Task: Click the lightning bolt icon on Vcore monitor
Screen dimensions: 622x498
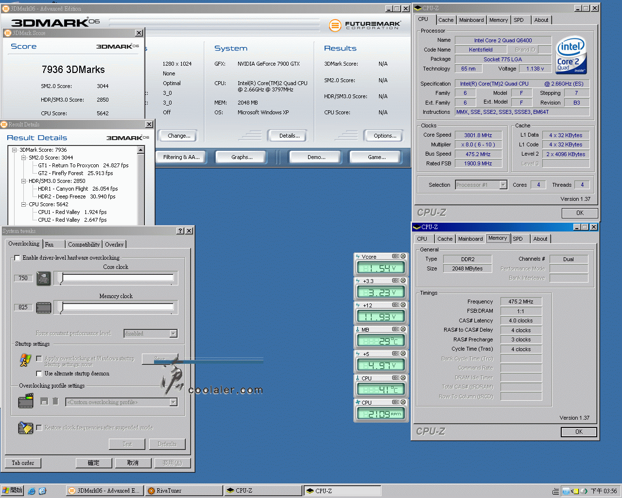Action: click(x=359, y=256)
